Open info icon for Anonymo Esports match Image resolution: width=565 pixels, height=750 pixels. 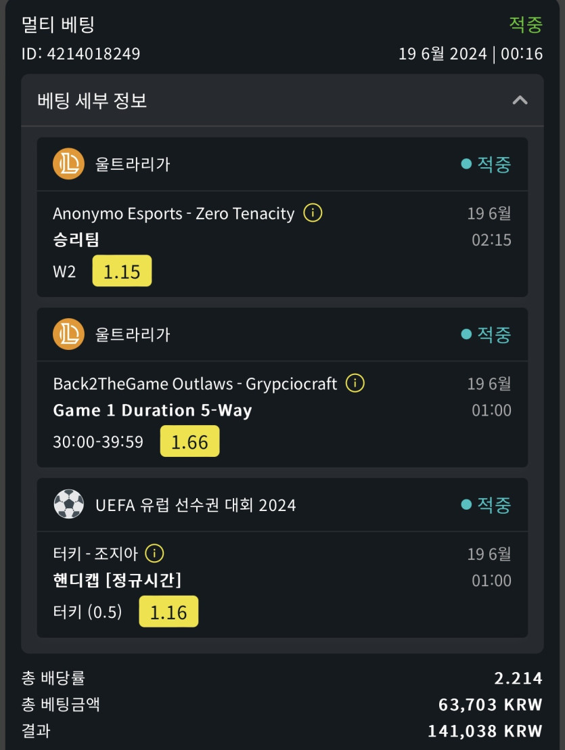[x=313, y=213]
